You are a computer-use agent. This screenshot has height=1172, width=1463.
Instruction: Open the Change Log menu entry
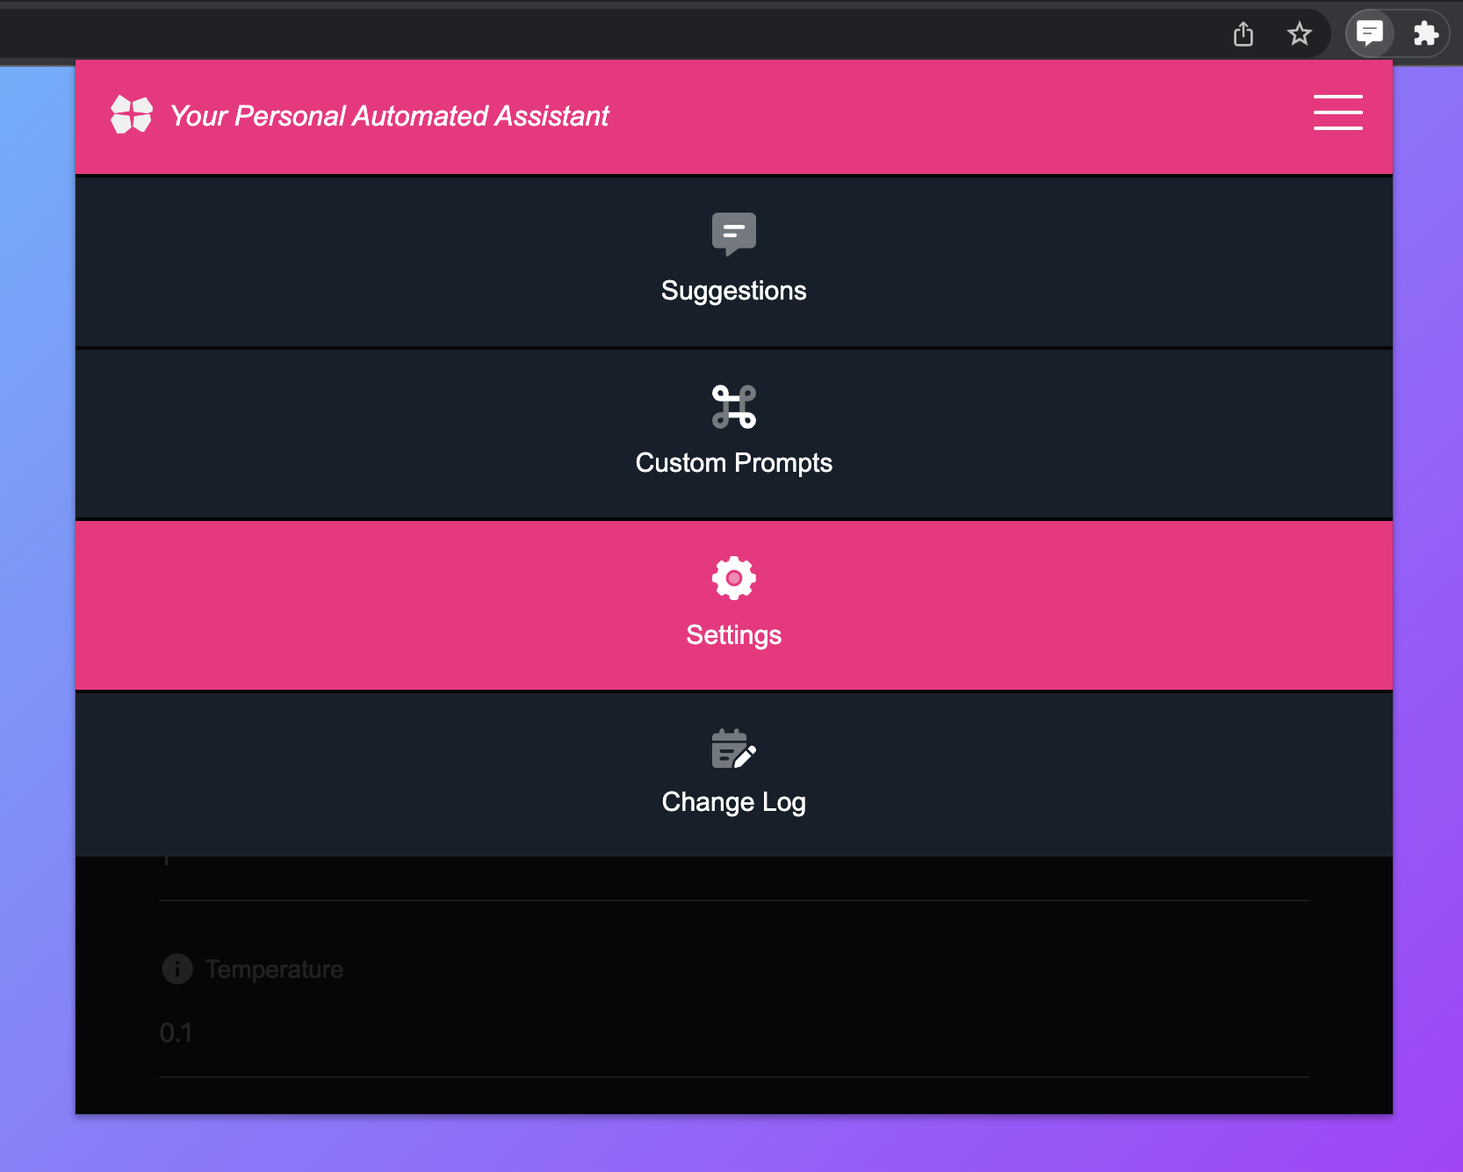(x=733, y=775)
